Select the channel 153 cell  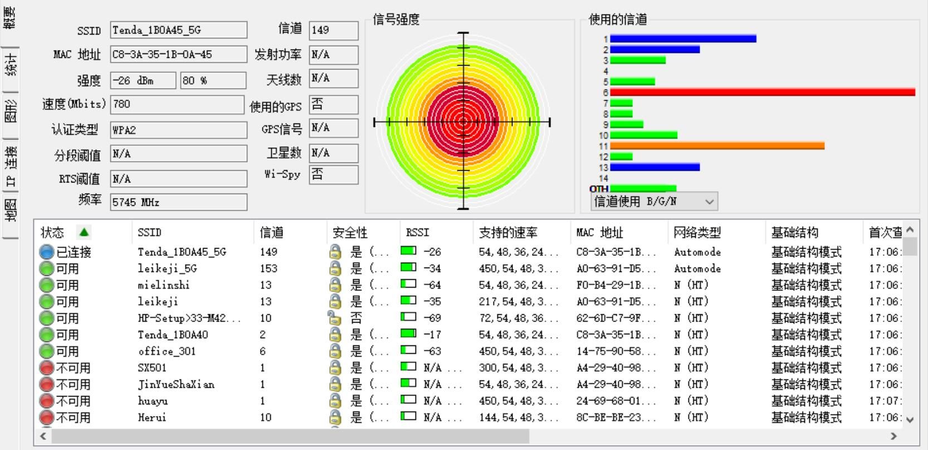[x=268, y=269]
